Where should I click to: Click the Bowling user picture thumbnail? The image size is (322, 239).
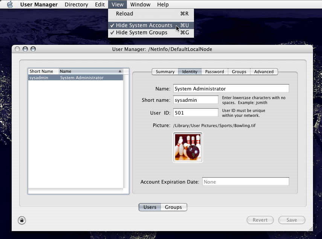(188, 147)
